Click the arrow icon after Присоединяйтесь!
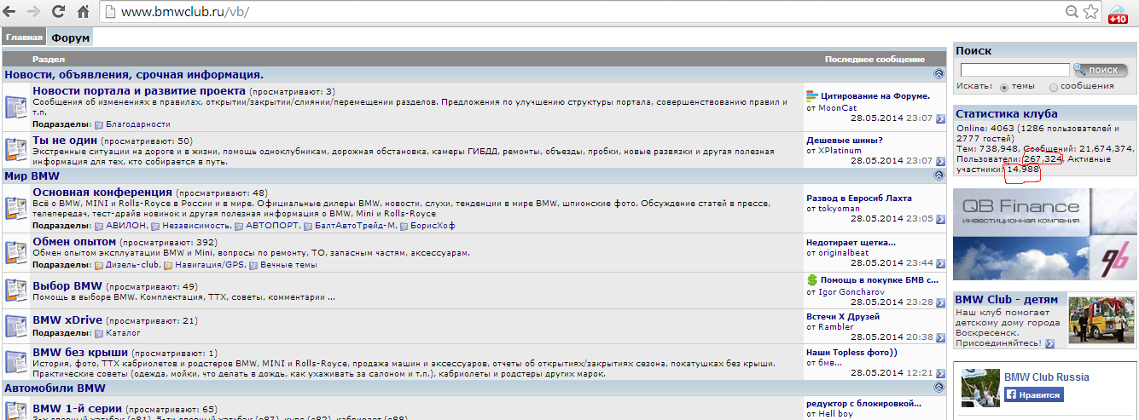Viewport: 1139px width, 420px height. pyautogui.click(x=1049, y=343)
